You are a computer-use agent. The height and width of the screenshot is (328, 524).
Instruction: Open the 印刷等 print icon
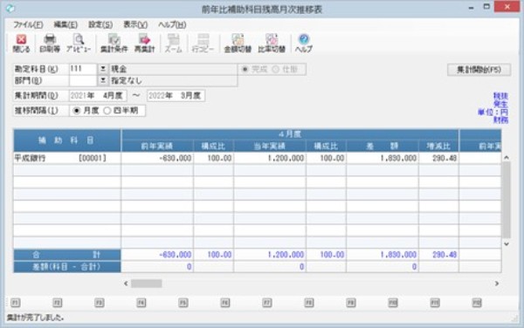pos(50,44)
